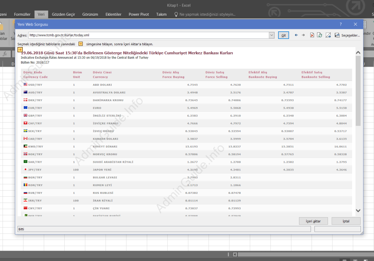Click the EU flag beside EUR/TRY
This screenshot has width=374, height=261.
tap(26, 107)
